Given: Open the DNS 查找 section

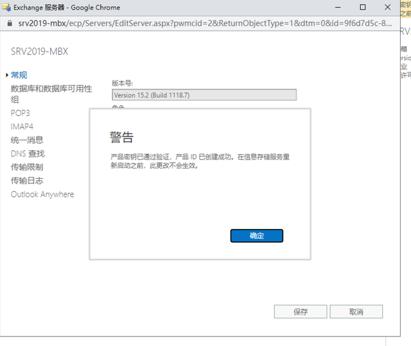Looking at the screenshot, I should [28, 154].
